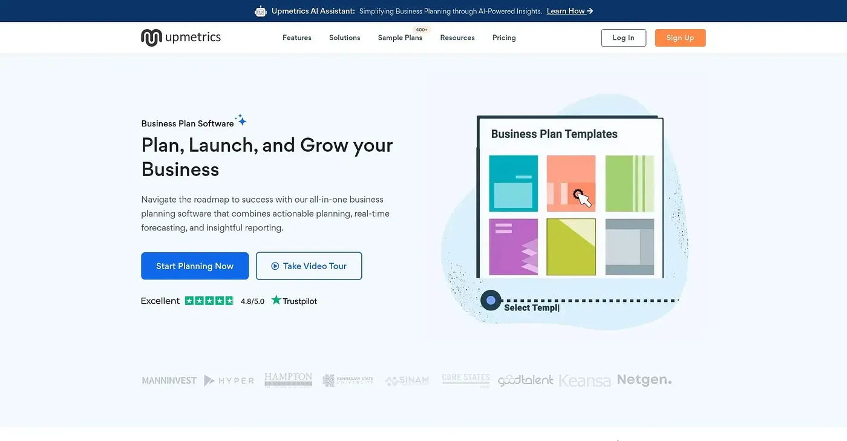Click the Hyper logo

[229, 381]
